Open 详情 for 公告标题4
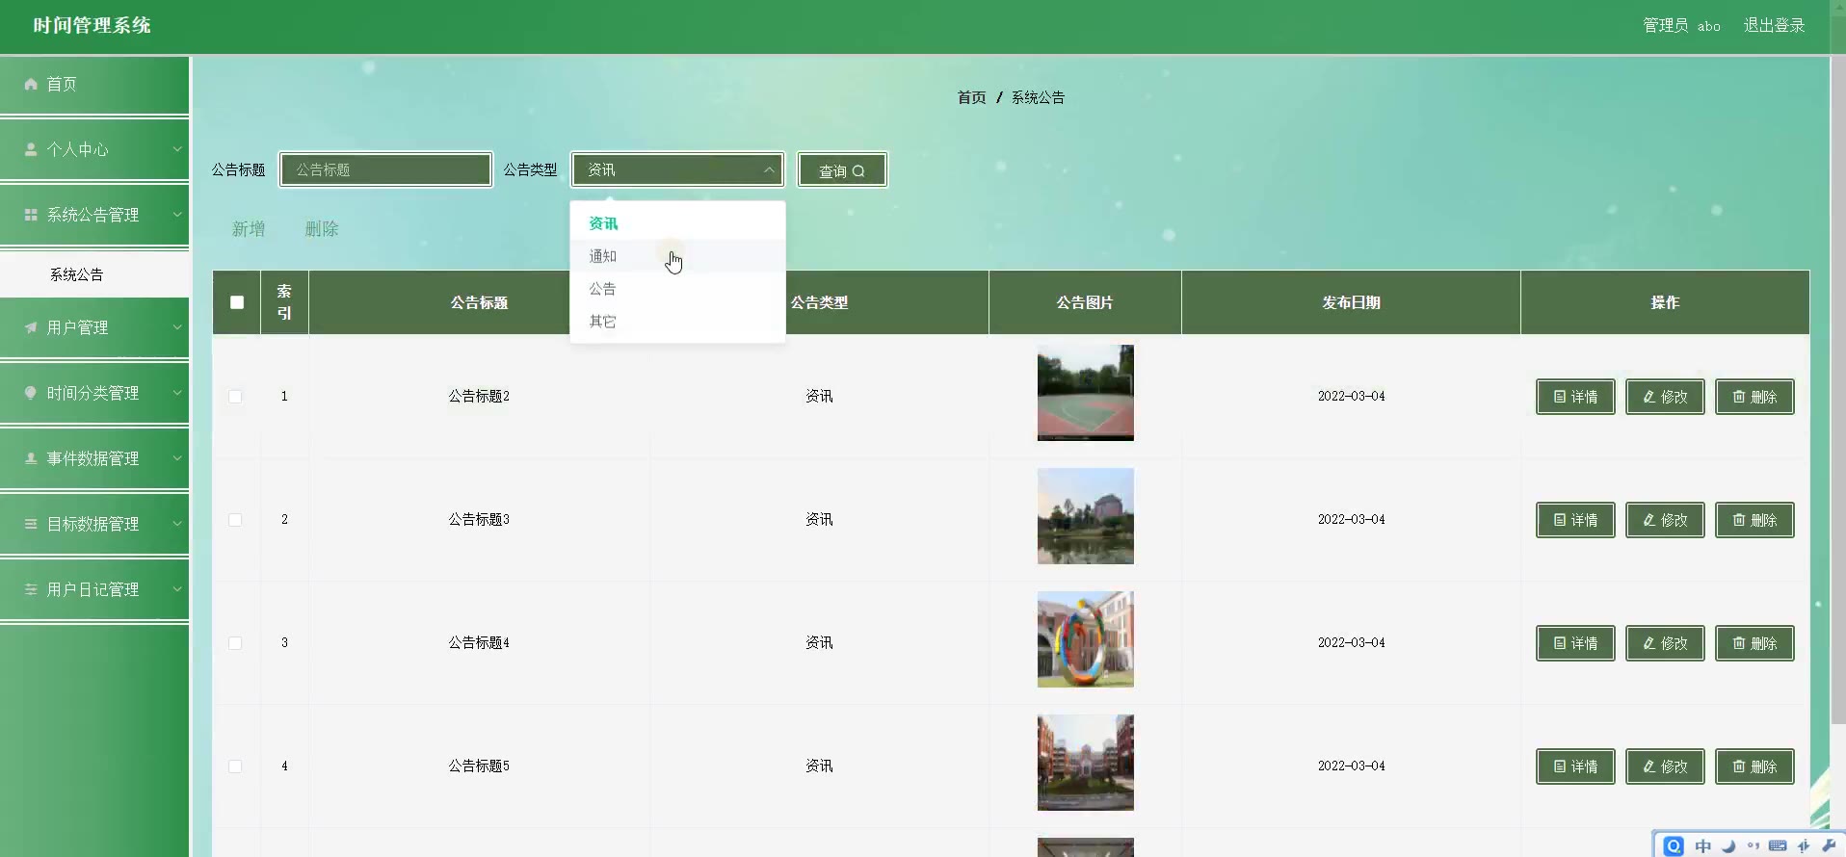 tap(1575, 643)
